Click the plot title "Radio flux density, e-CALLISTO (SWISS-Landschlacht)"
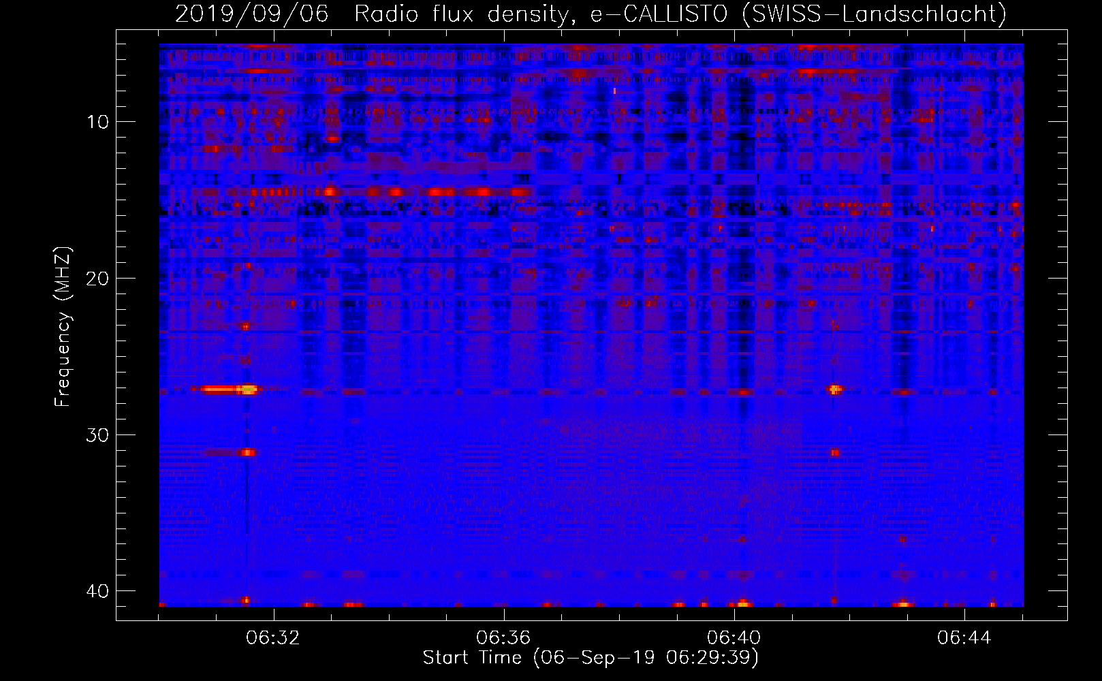 click(x=680, y=14)
